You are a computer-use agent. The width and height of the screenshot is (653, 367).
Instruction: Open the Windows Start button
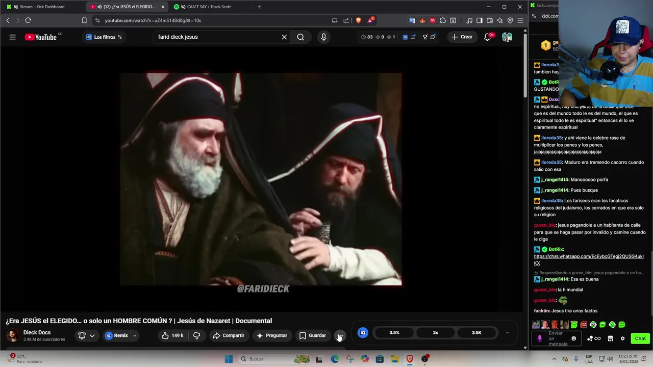229,359
